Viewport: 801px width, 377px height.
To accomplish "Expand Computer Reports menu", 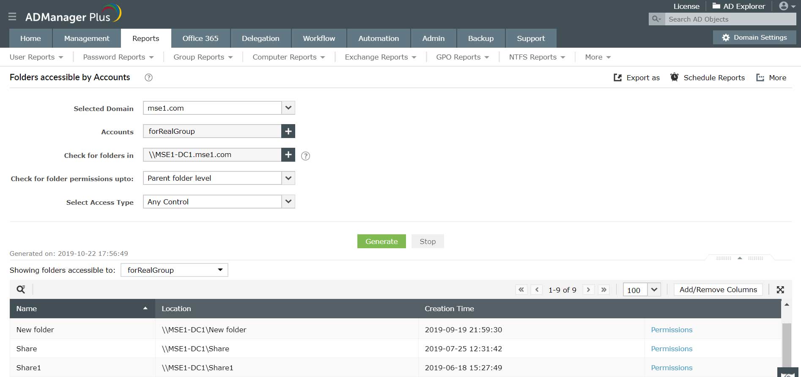I will [x=289, y=57].
